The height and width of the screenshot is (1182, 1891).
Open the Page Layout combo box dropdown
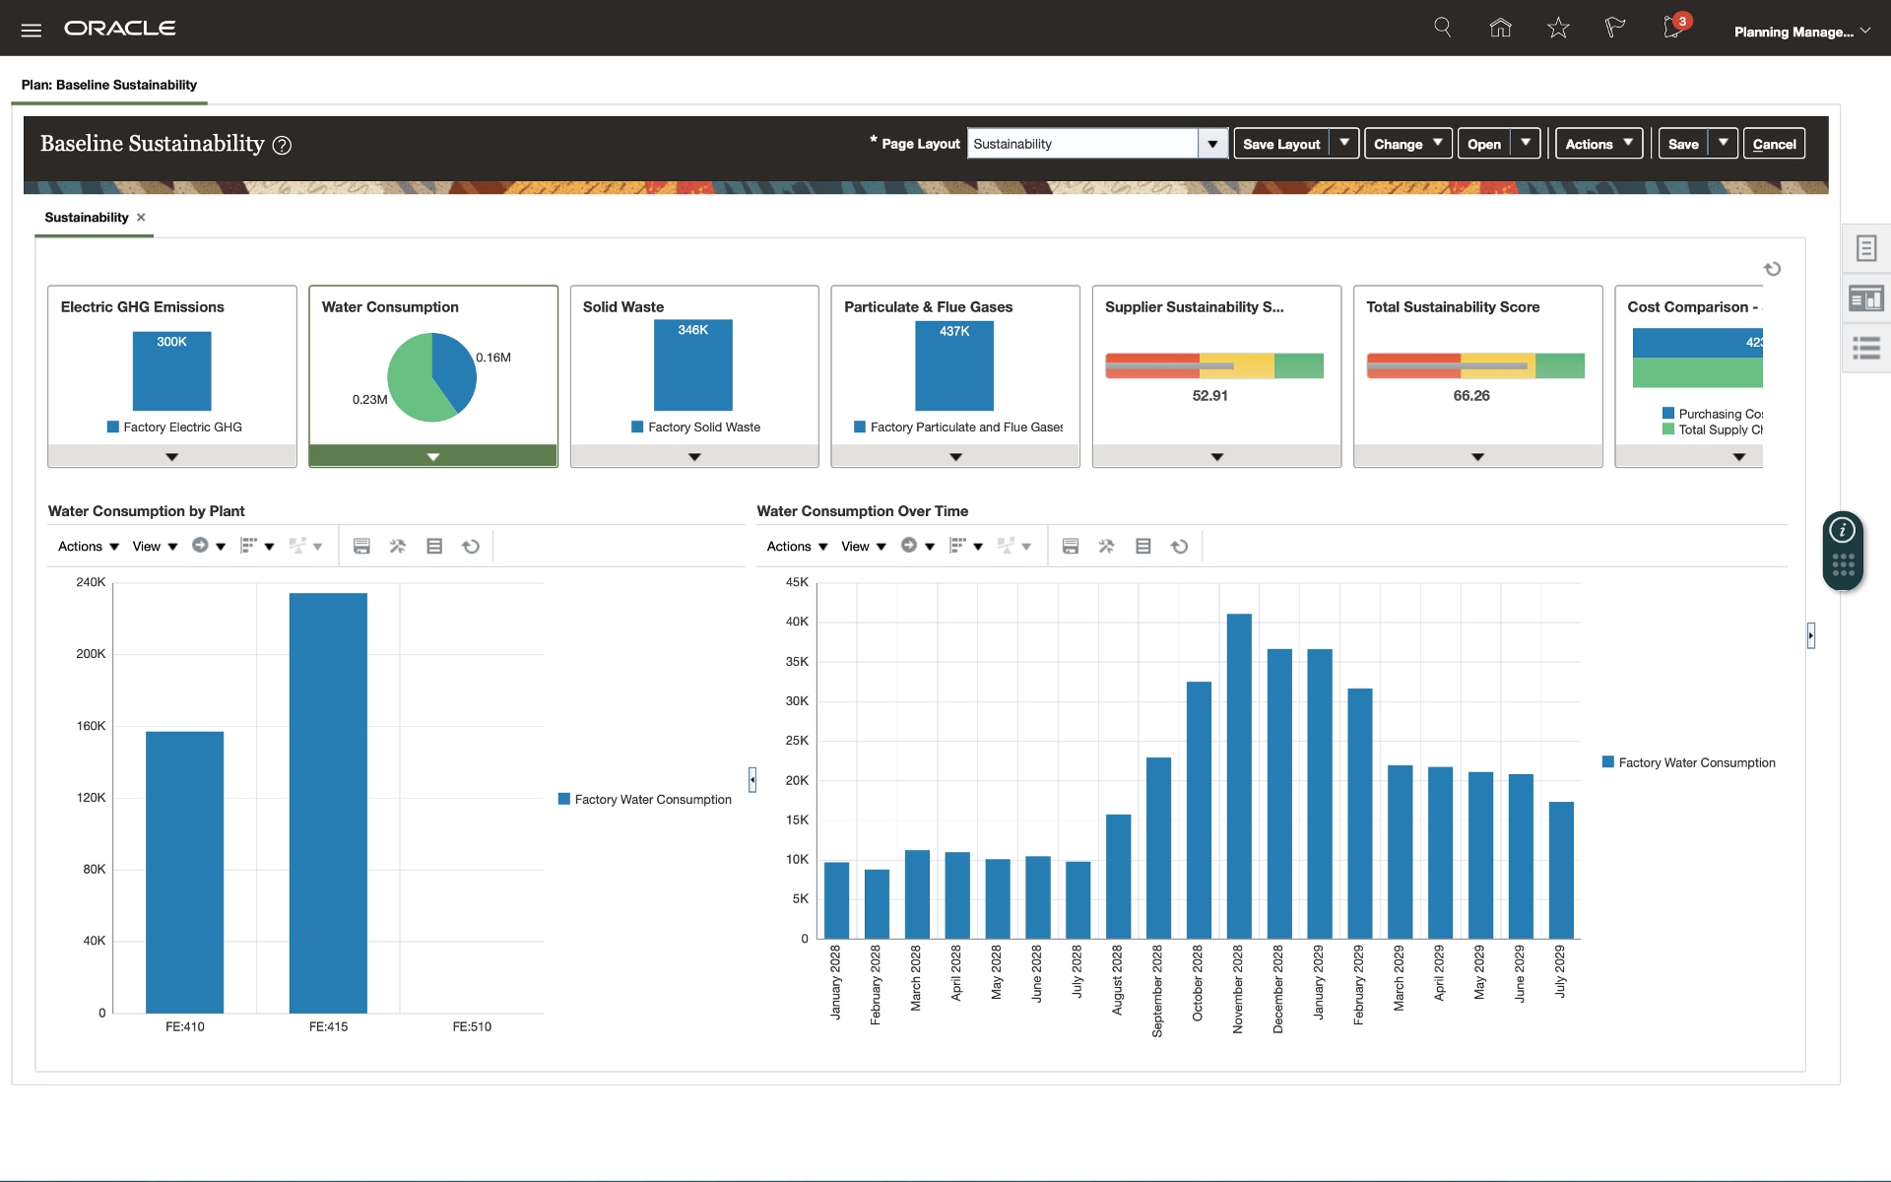click(1212, 144)
